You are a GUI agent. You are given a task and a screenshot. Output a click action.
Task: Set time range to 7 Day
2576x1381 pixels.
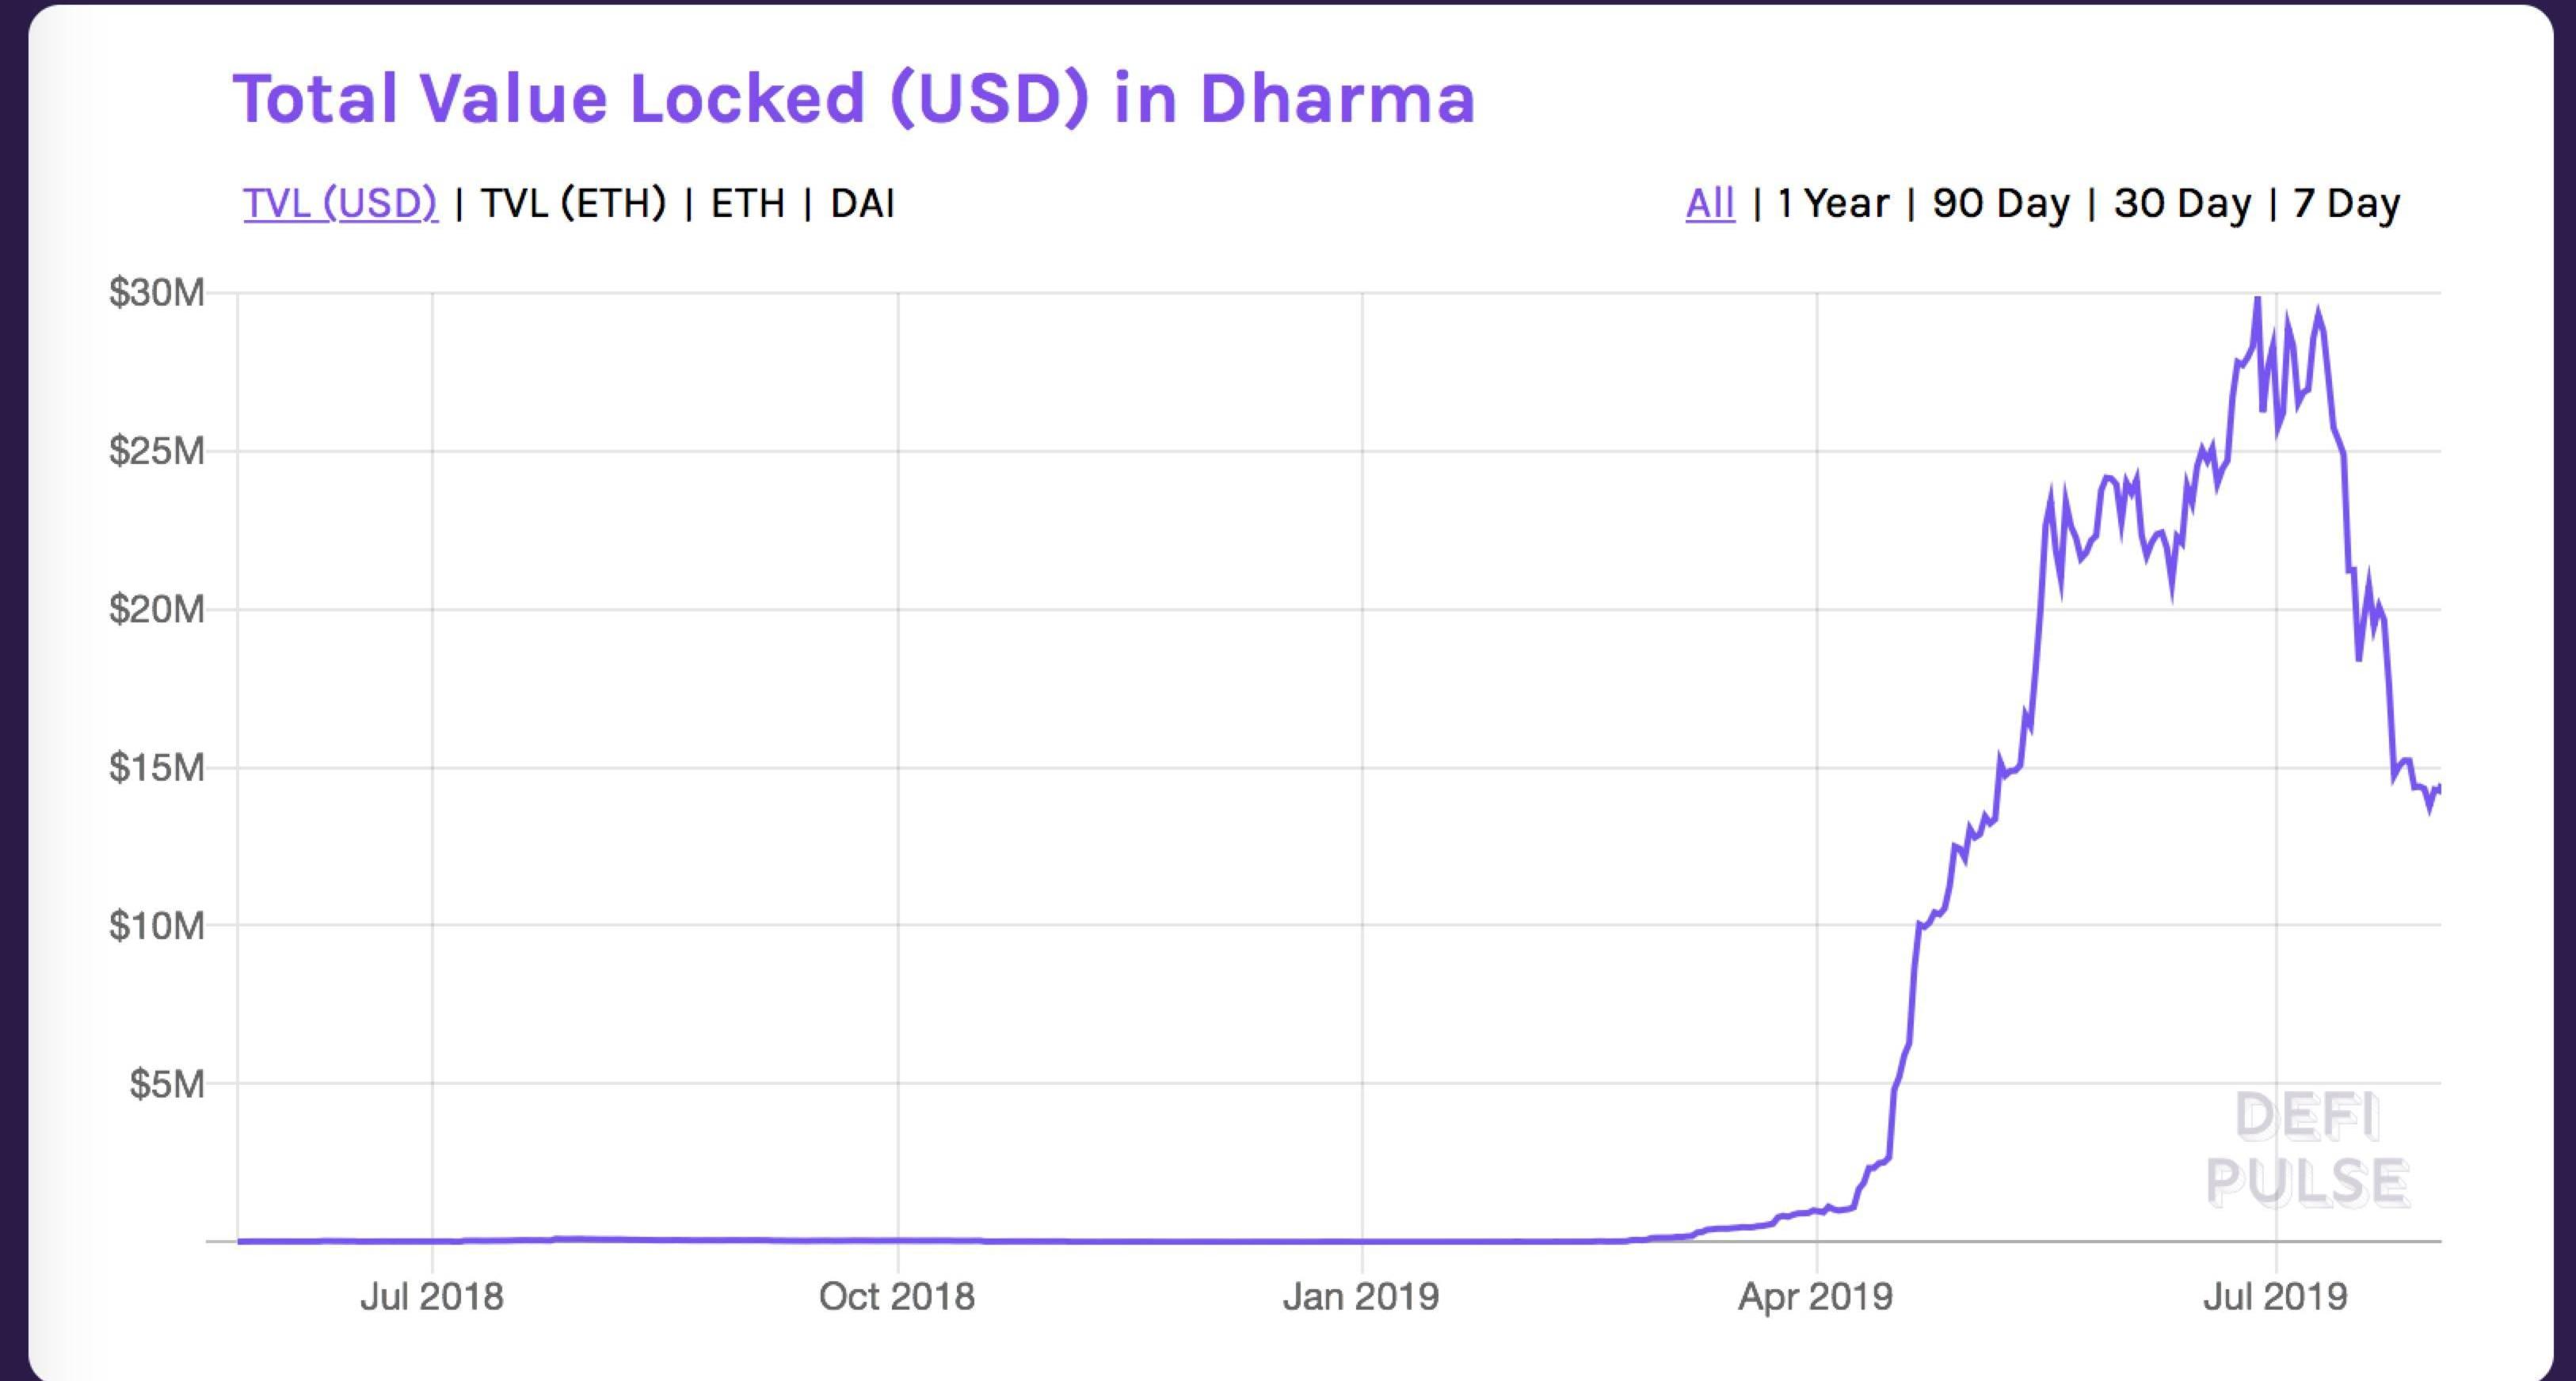click(x=2346, y=203)
